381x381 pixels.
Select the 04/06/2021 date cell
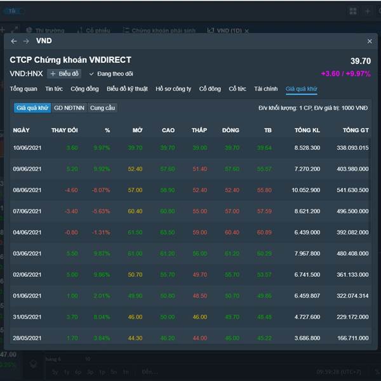[27, 232]
